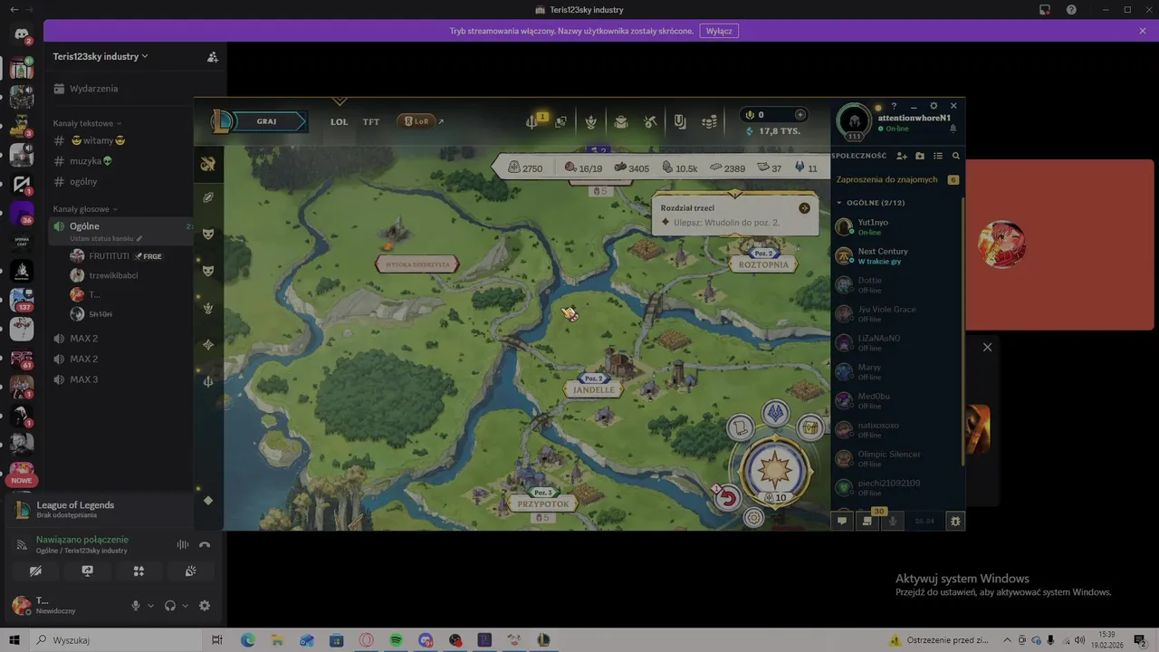Open Zaproszenia do znajomych requests

(x=896, y=179)
